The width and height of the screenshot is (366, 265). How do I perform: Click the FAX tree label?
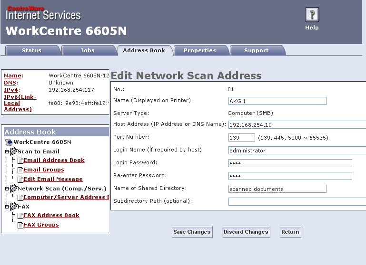(x=24, y=207)
